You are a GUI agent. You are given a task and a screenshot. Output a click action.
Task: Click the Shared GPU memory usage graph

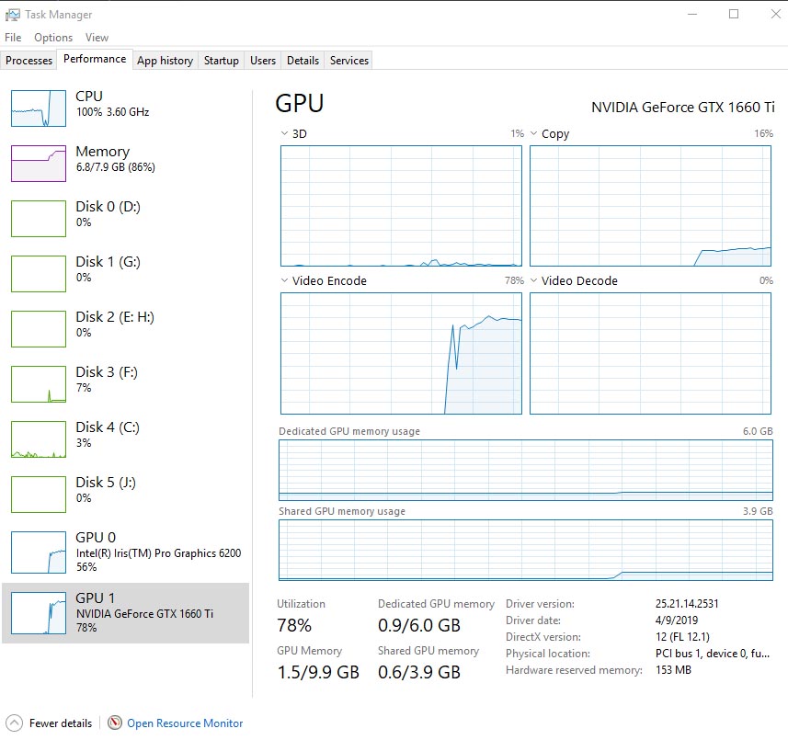point(526,550)
